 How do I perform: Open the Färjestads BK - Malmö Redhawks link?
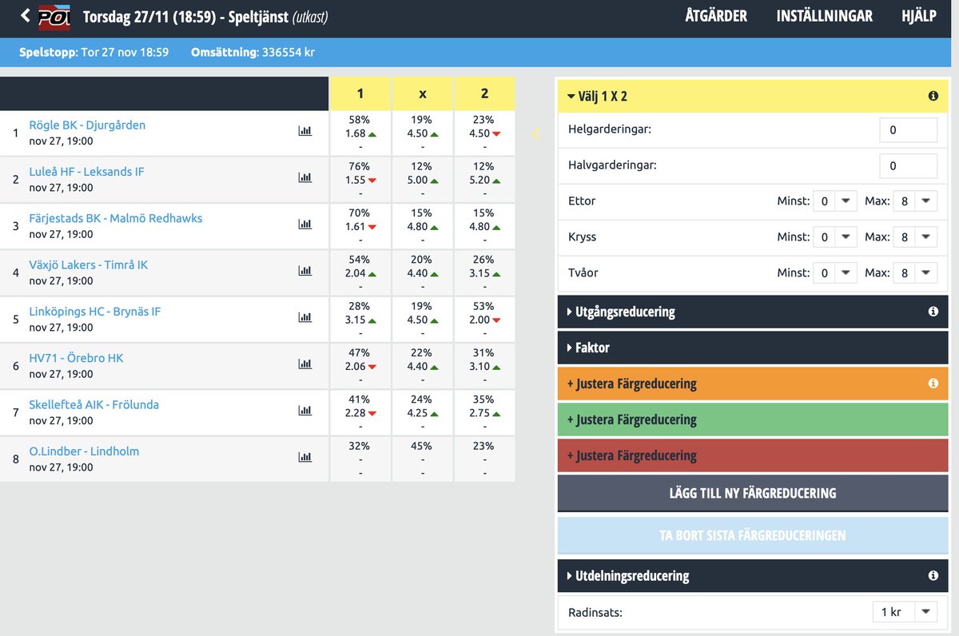click(116, 218)
